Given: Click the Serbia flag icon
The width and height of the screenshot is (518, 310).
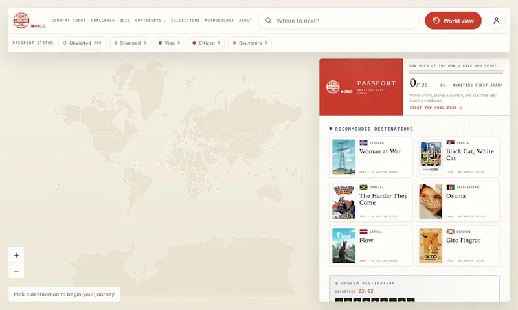Looking at the screenshot, I should pos(450,143).
